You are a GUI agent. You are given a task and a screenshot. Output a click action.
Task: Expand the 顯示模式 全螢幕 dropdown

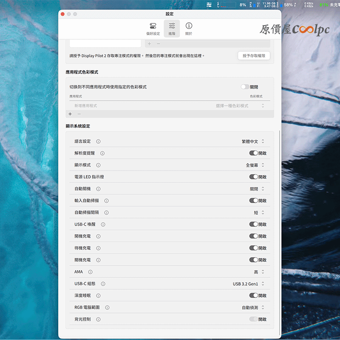pyautogui.click(x=255, y=165)
